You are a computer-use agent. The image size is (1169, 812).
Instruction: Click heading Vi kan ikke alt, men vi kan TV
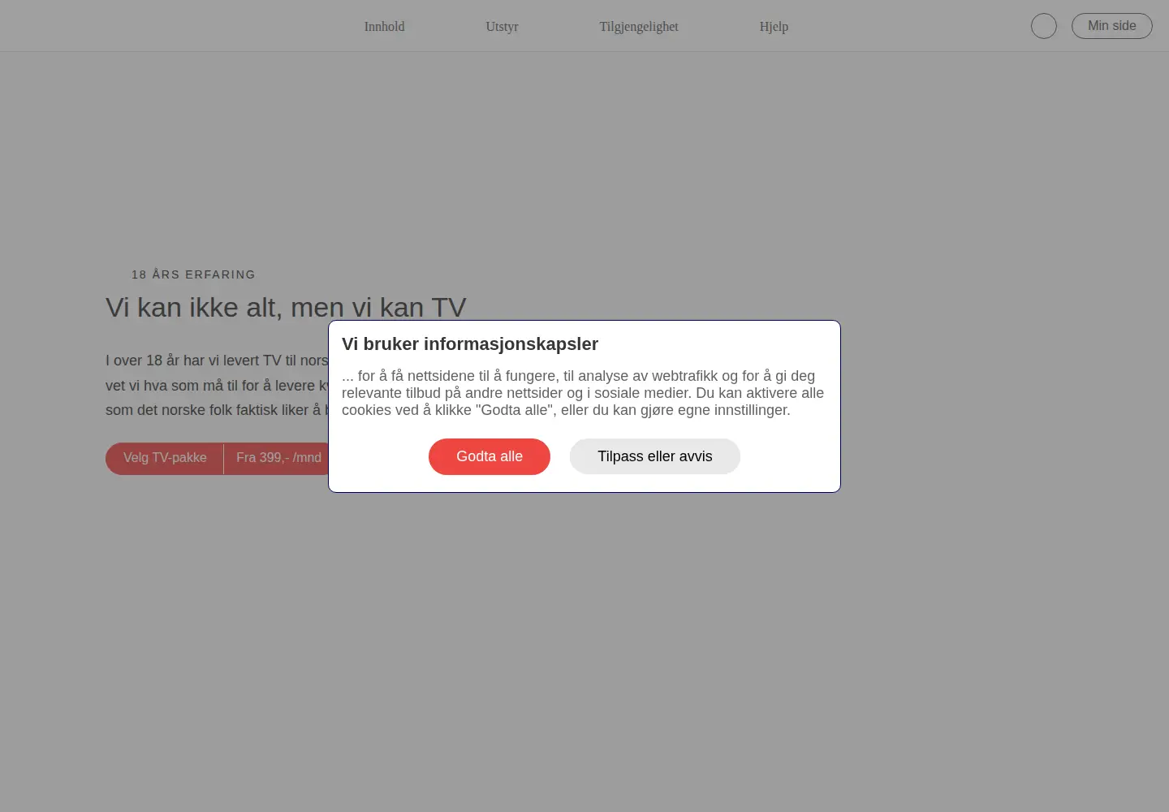coord(286,308)
